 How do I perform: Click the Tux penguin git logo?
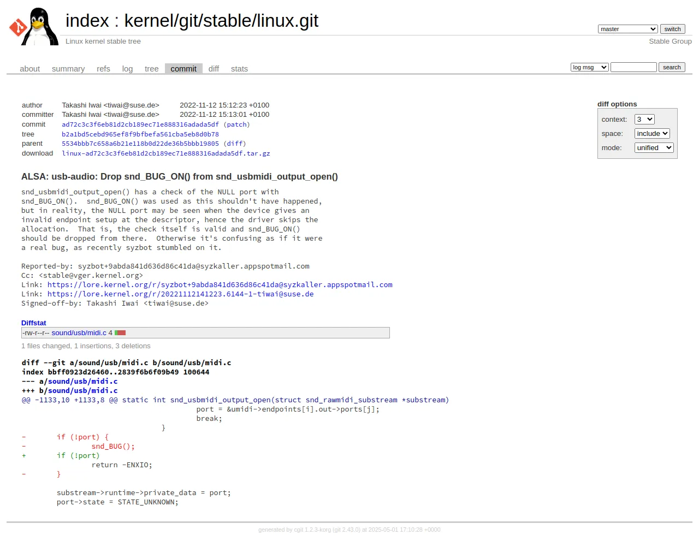[34, 26]
